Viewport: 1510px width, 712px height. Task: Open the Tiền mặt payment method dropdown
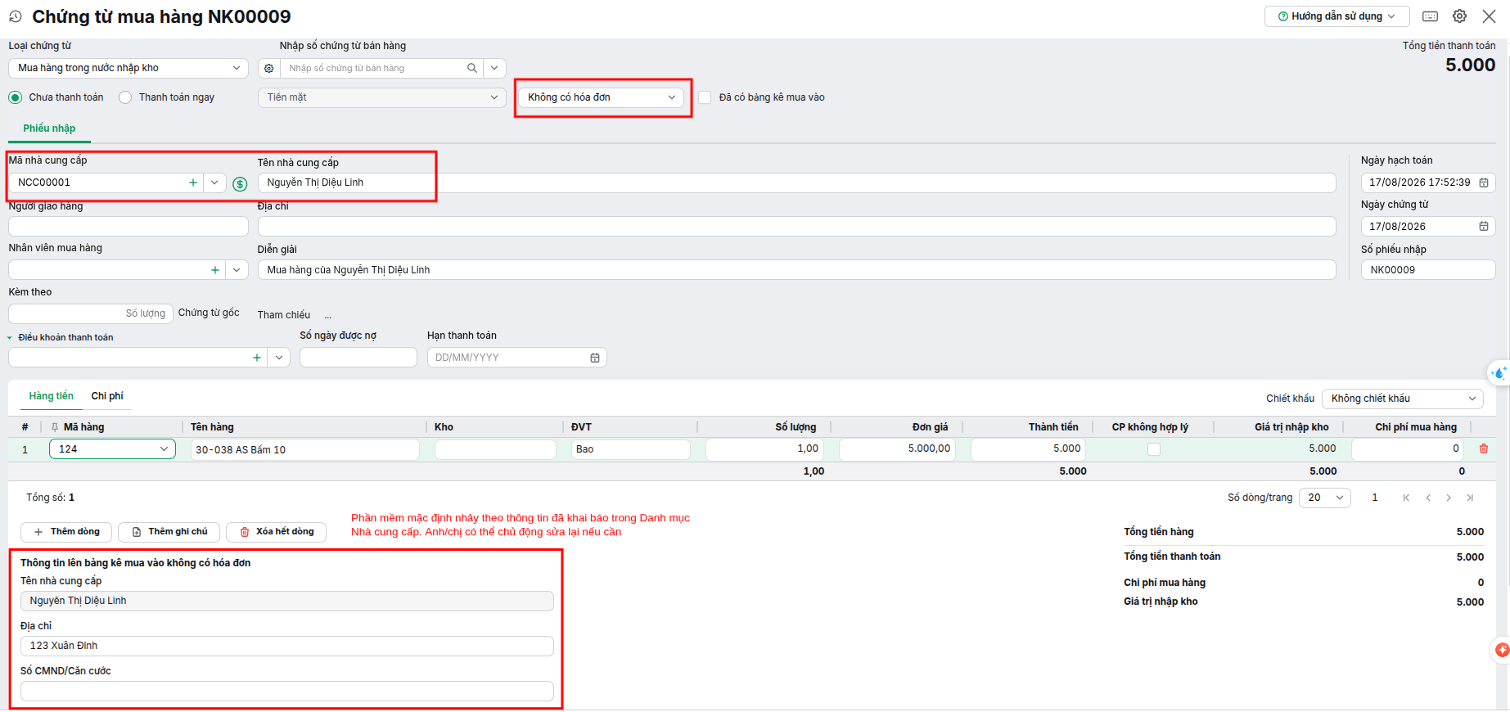pos(382,97)
